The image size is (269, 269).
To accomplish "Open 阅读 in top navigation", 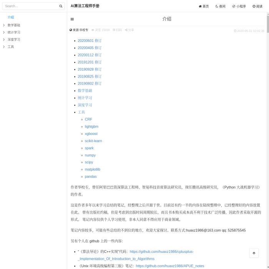I will (257, 6).
